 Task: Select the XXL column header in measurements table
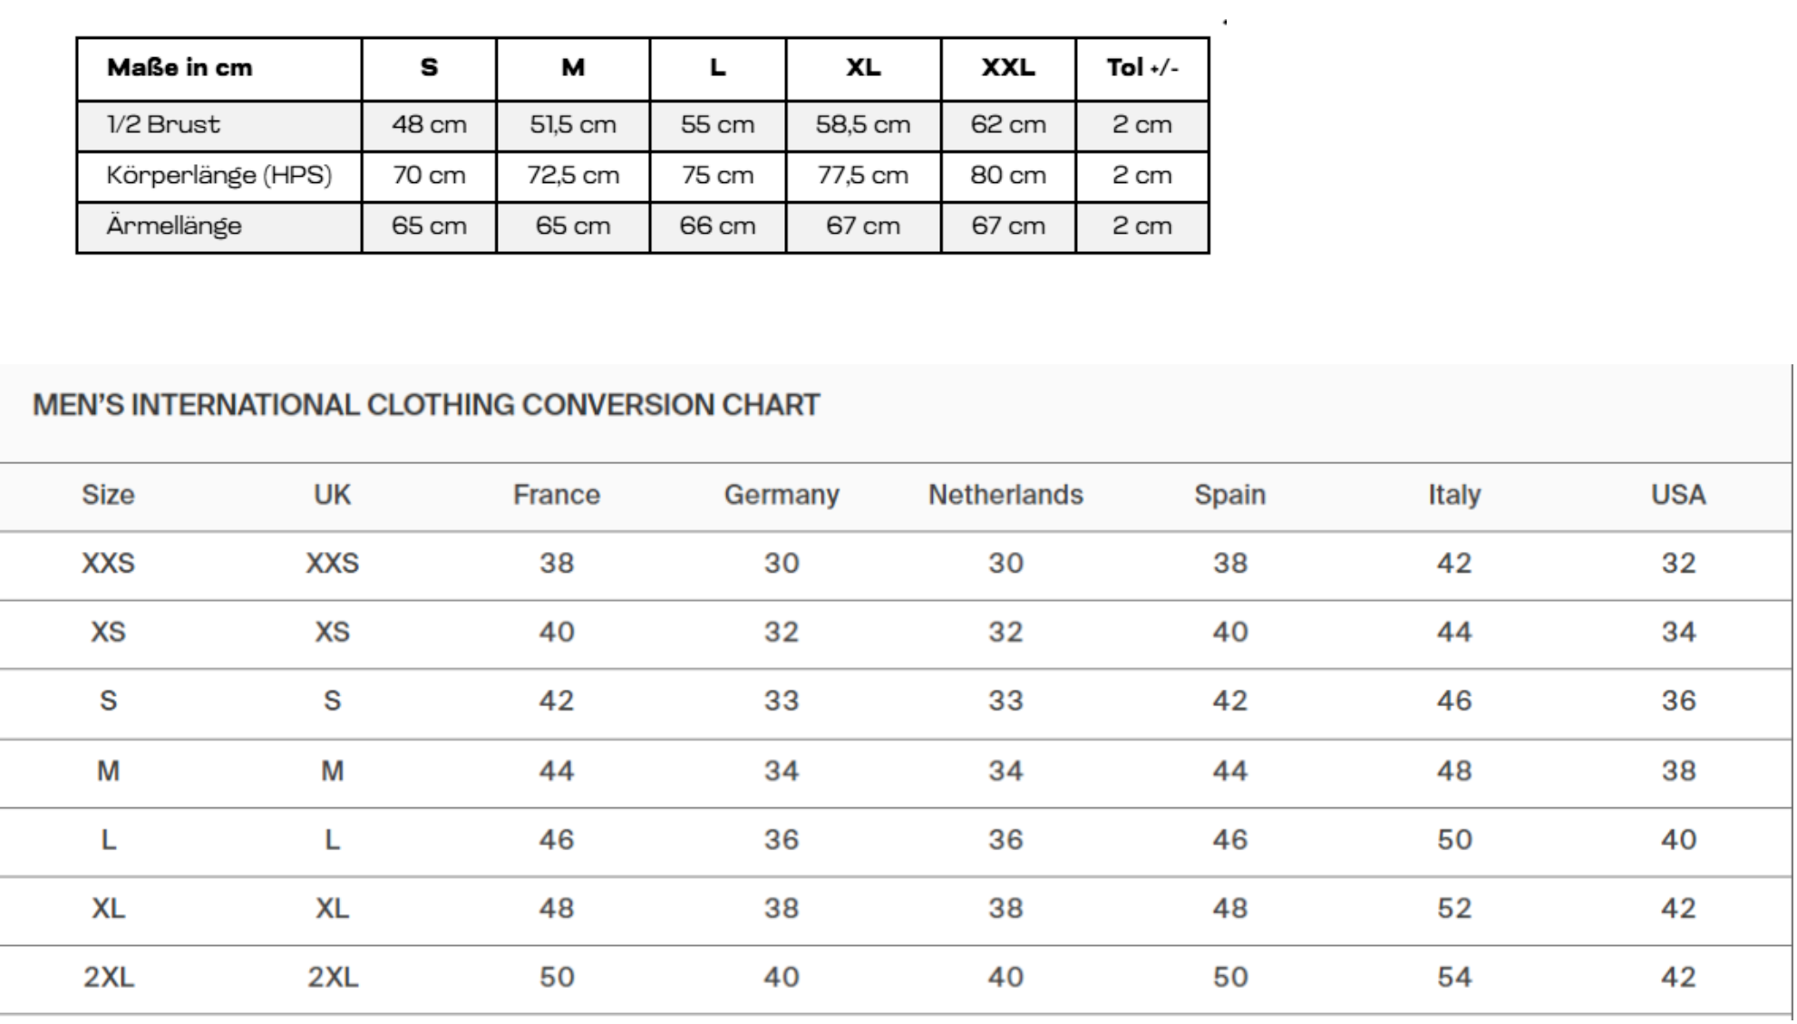point(1008,69)
